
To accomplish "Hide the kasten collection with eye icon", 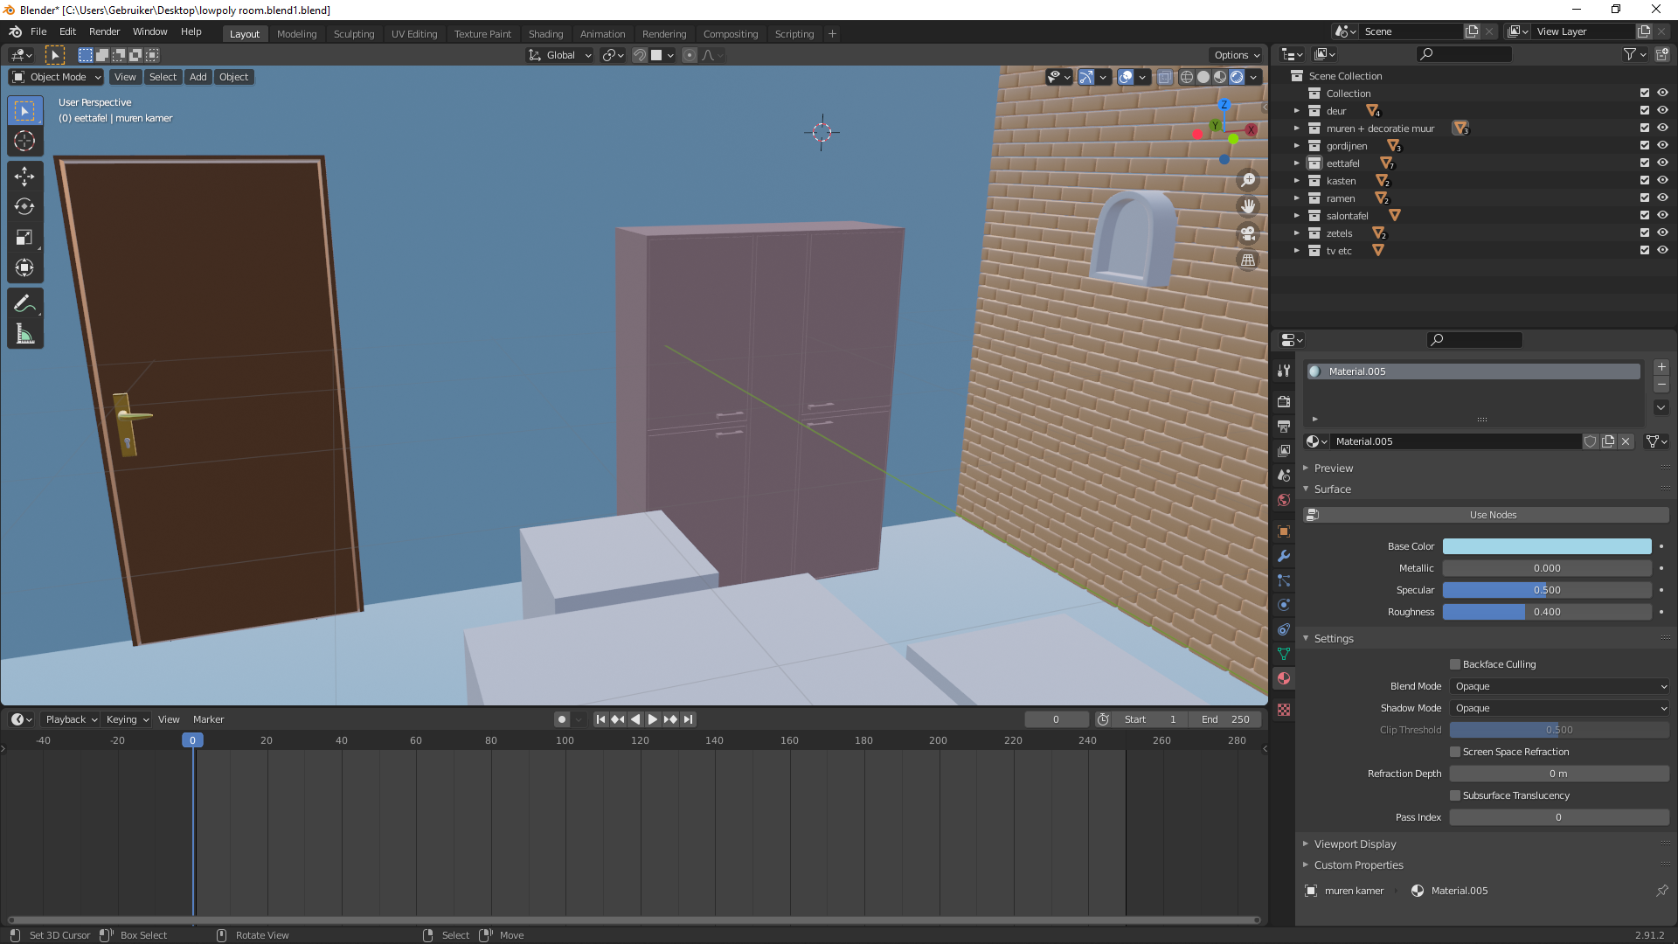I will coord(1662,181).
